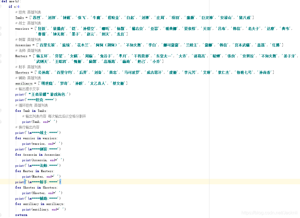Click the highlighted print '\n====射手:====' line

coord(38,182)
